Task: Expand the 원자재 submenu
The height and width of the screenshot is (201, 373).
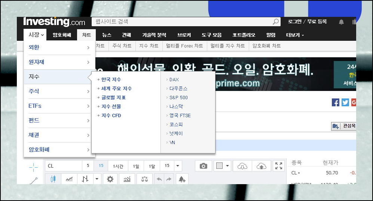Action: [x=59, y=62]
